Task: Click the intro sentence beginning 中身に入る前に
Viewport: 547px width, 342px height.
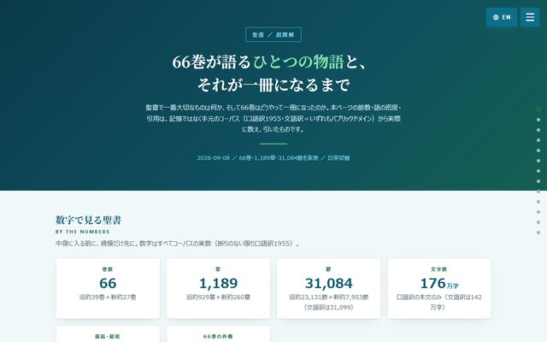Action: [178, 244]
